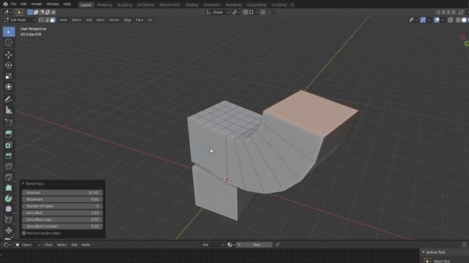Choose the extend selection mode icon
469x263 pixels.
[36, 12]
